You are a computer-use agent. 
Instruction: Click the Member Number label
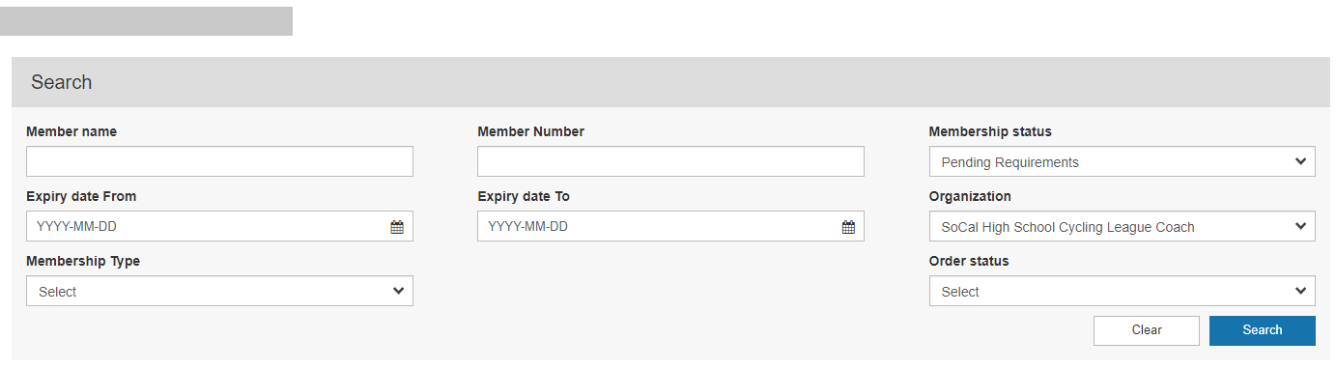531,131
